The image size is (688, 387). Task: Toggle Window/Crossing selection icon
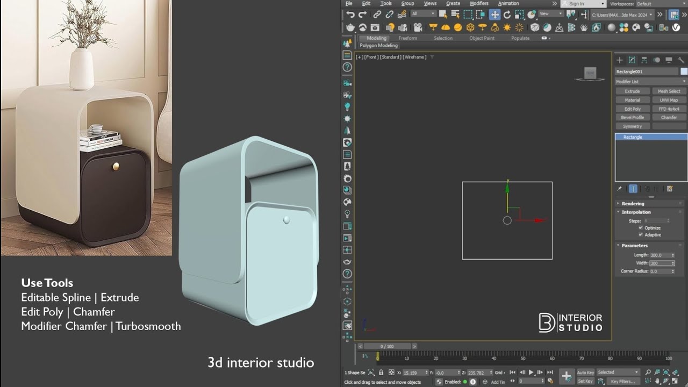pyautogui.click(x=481, y=15)
